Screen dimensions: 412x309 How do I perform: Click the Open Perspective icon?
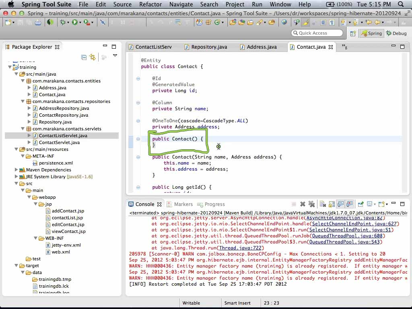tap(353, 33)
